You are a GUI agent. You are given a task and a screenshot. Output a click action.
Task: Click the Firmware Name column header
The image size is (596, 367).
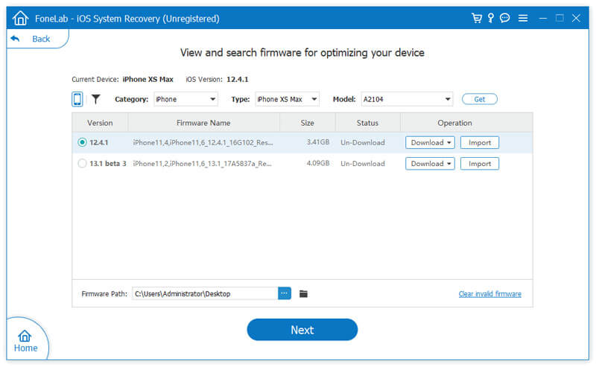203,123
